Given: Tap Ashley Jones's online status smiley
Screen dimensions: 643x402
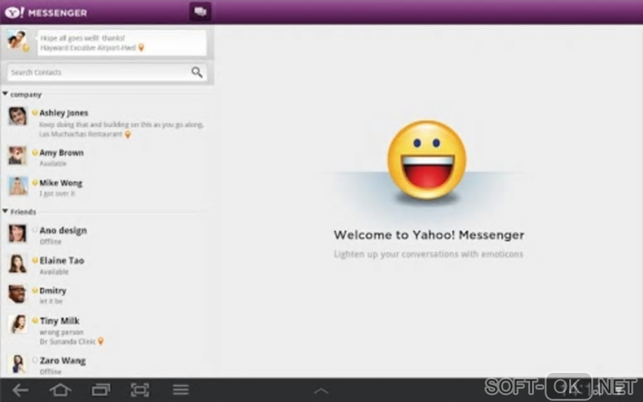Looking at the screenshot, I should [35, 112].
